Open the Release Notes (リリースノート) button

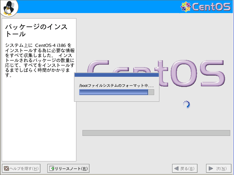tap(68, 168)
